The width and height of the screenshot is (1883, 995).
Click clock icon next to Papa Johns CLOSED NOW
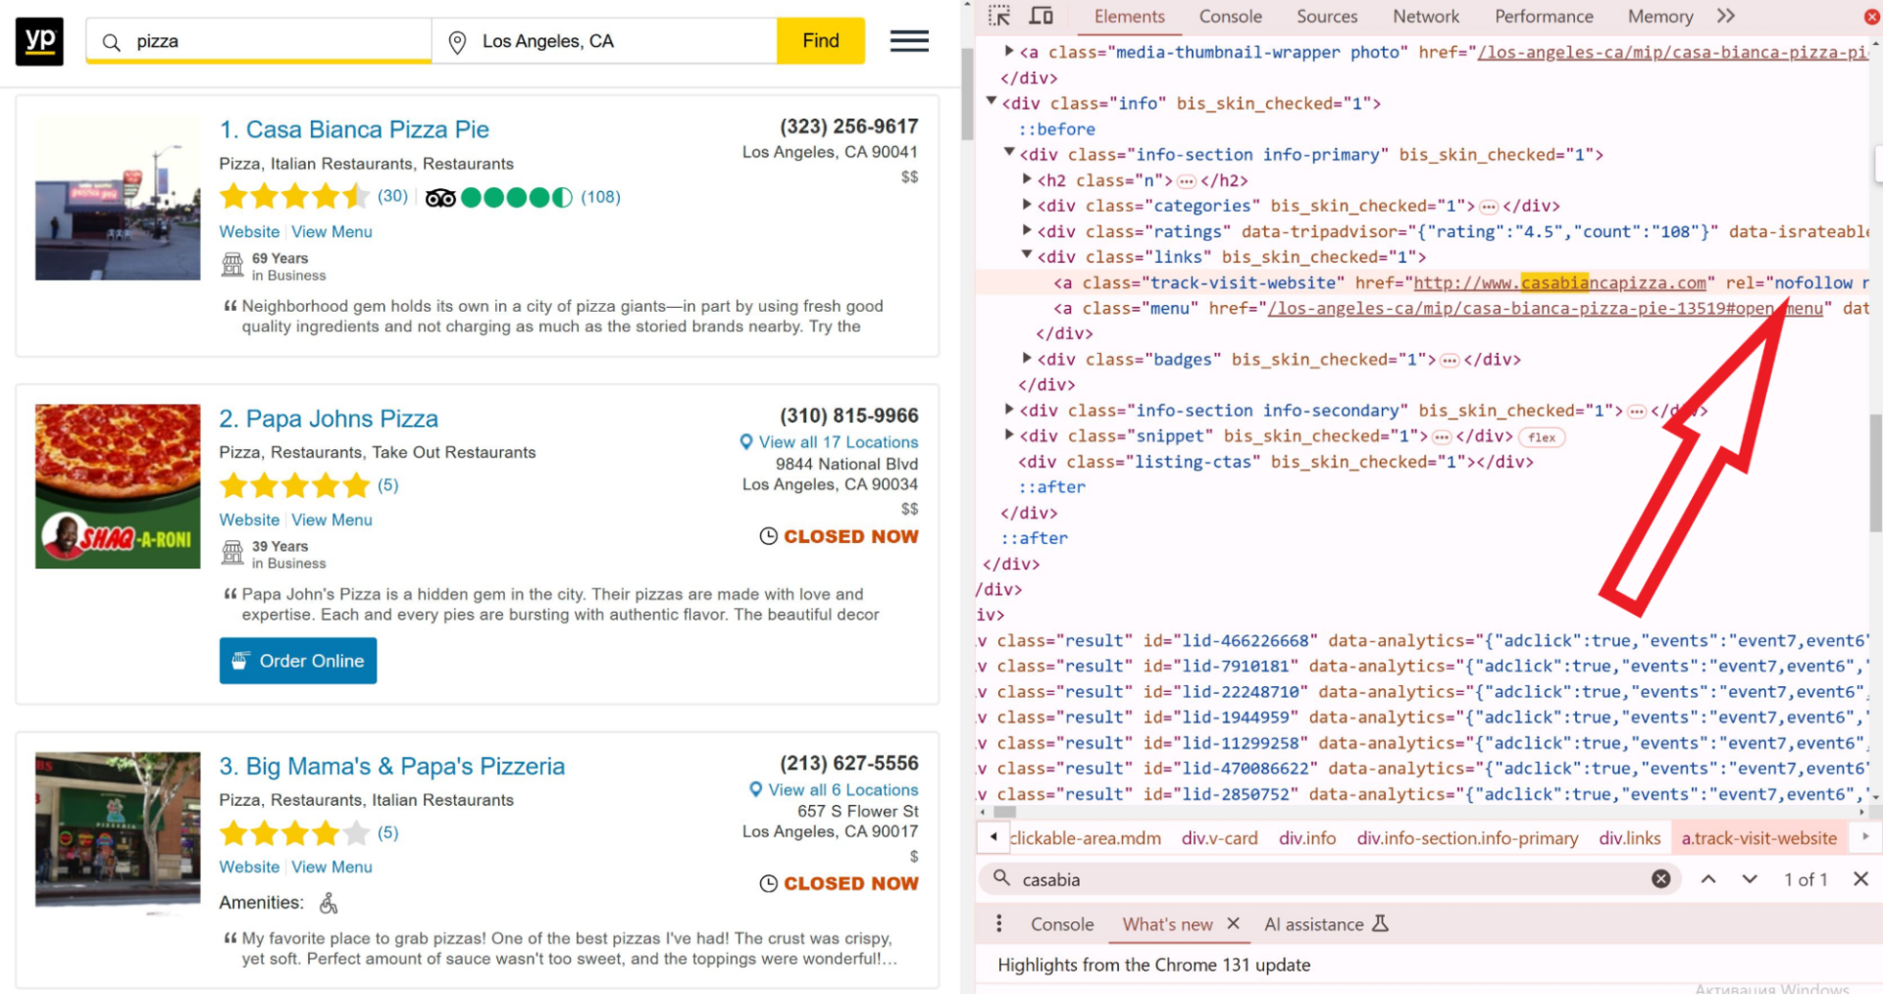point(769,536)
